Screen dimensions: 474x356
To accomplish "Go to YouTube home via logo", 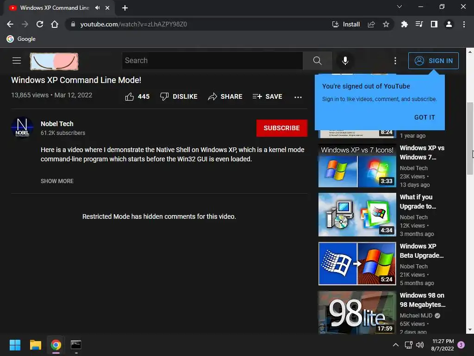I will pos(54,62).
